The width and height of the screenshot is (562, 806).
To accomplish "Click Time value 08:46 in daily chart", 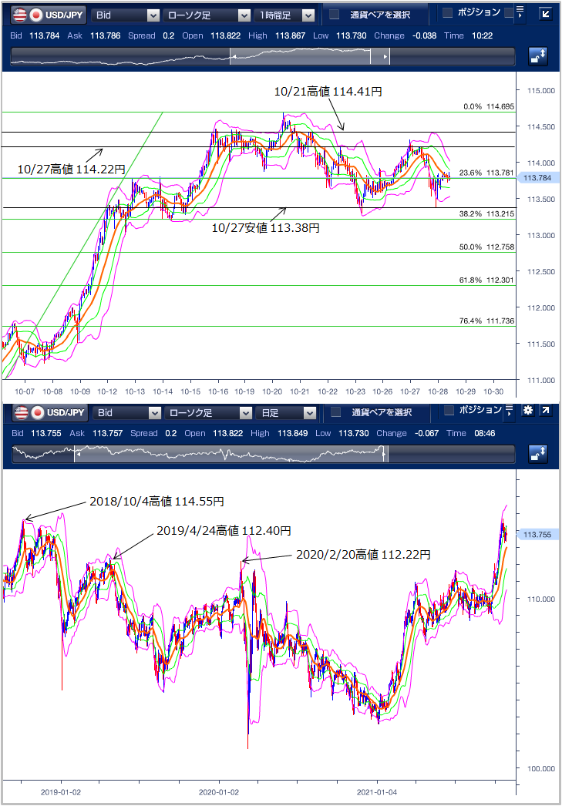I will click(484, 433).
